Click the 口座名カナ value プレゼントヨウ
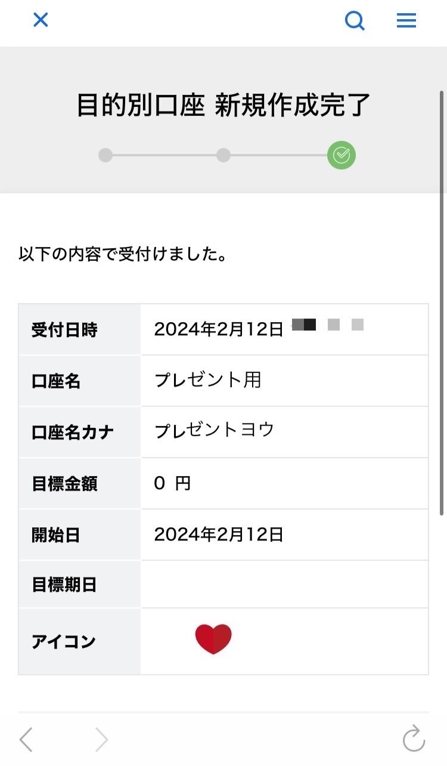447x766 pixels. point(214,431)
